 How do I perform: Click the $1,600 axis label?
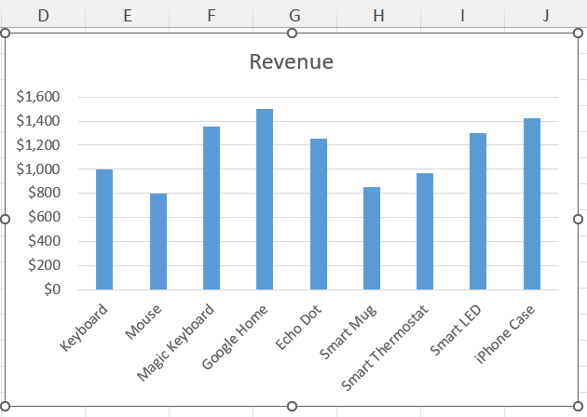point(38,97)
